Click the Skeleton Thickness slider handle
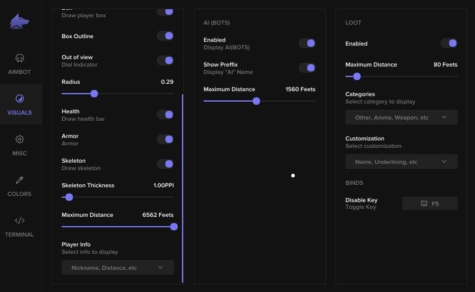The height and width of the screenshot is (292, 475). pyautogui.click(x=69, y=197)
